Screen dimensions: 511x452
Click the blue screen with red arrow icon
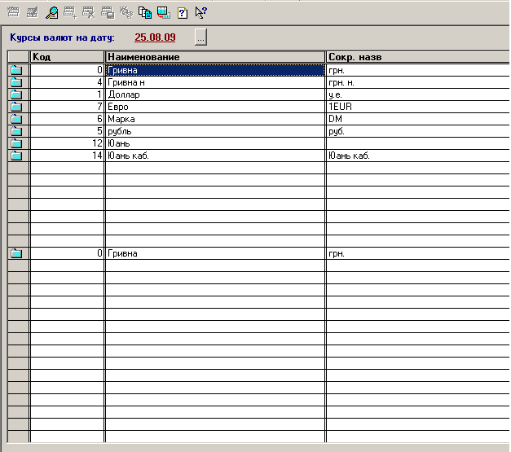(x=164, y=12)
